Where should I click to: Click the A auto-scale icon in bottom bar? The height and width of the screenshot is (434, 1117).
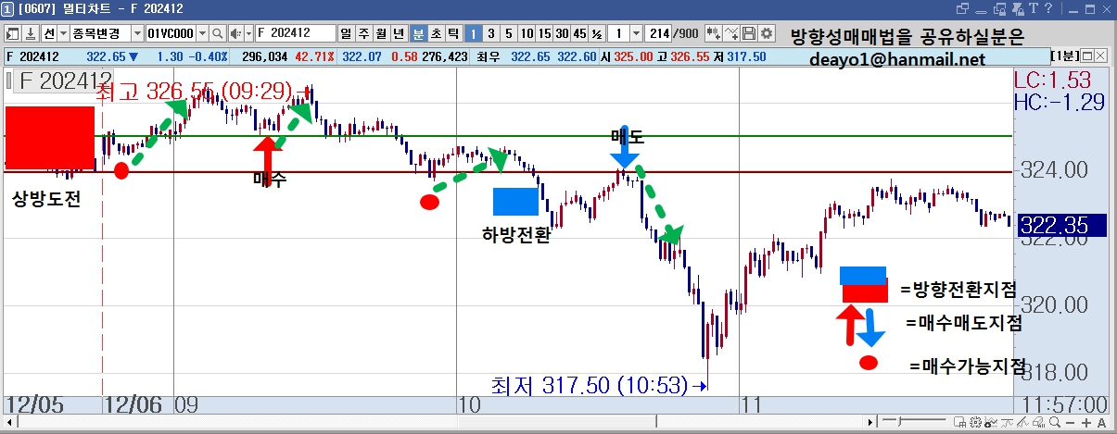[x=1102, y=423]
